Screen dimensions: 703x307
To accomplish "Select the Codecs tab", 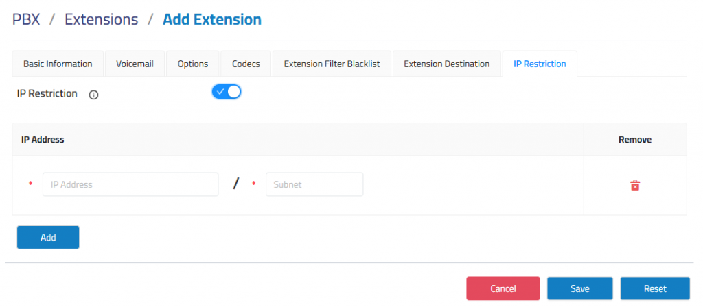I will click(x=246, y=64).
